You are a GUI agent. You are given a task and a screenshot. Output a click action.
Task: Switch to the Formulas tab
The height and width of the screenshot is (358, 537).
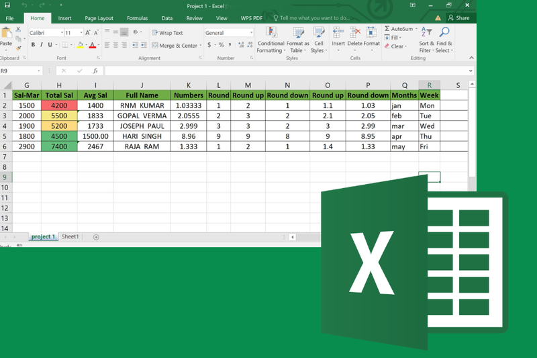coord(137,18)
